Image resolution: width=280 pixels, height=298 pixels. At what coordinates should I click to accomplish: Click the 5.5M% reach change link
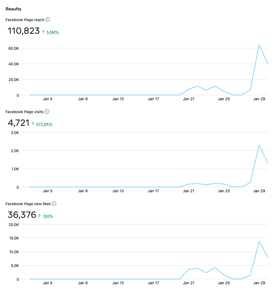pos(53,32)
